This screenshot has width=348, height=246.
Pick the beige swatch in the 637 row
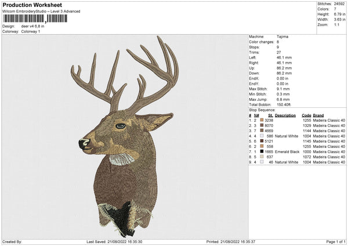262,157
